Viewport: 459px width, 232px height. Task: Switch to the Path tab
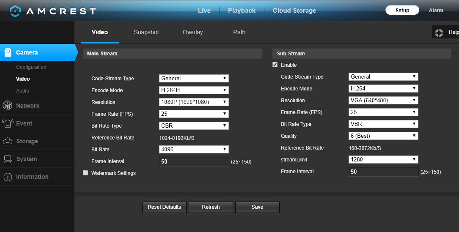pyautogui.click(x=239, y=32)
